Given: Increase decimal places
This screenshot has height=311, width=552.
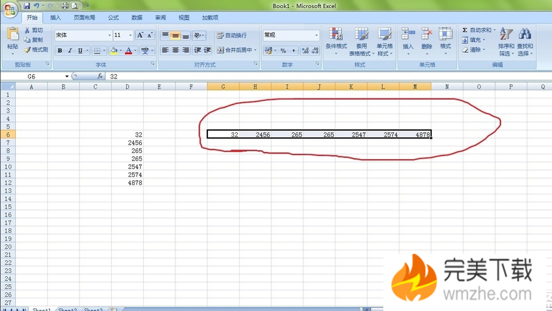Looking at the screenshot, I should (305, 51).
